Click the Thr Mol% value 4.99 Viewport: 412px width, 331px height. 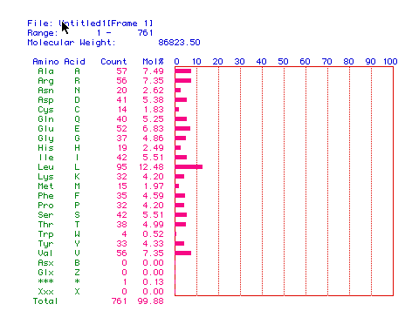click(153, 225)
